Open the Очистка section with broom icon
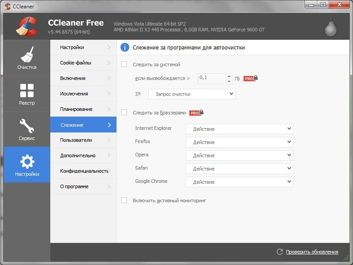Screen dimensions: 353x265 click(27, 58)
